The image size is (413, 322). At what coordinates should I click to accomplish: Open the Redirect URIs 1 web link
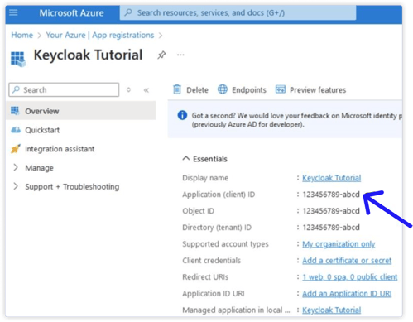pyautogui.click(x=350, y=277)
